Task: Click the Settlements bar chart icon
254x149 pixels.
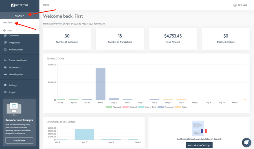Action: point(5,67)
